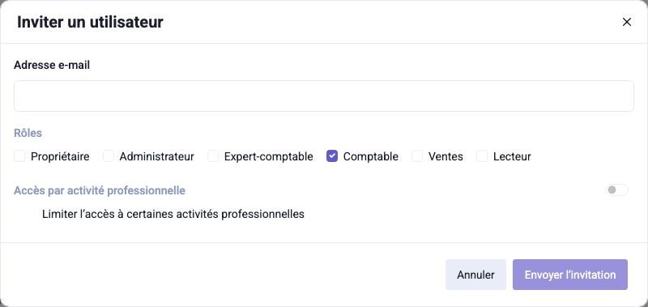Click the Lecteur role label text
The image size is (648, 307).
[x=512, y=157]
